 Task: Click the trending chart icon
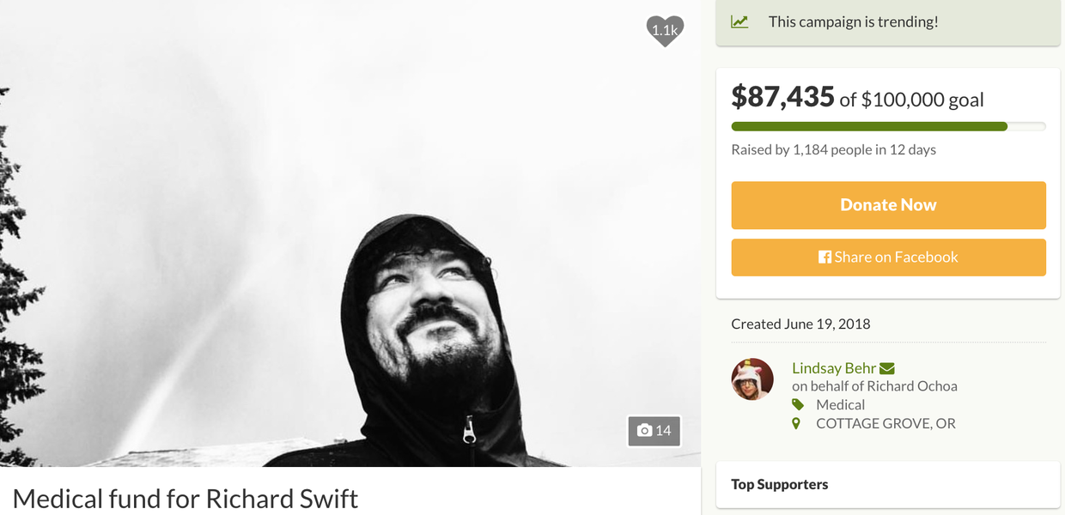coord(739,22)
